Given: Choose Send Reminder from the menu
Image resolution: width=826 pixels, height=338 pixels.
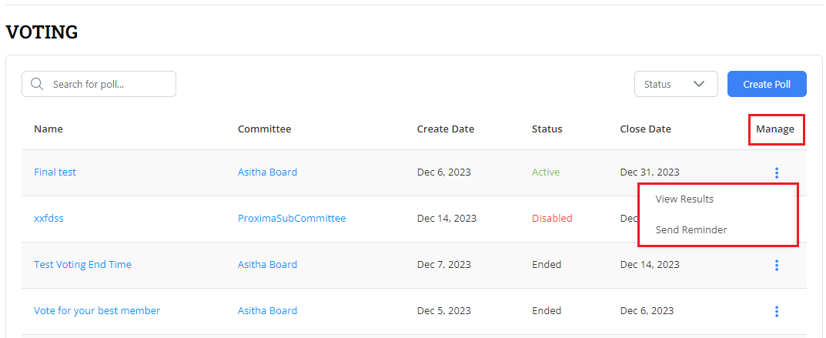Looking at the screenshot, I should point(691,229).
